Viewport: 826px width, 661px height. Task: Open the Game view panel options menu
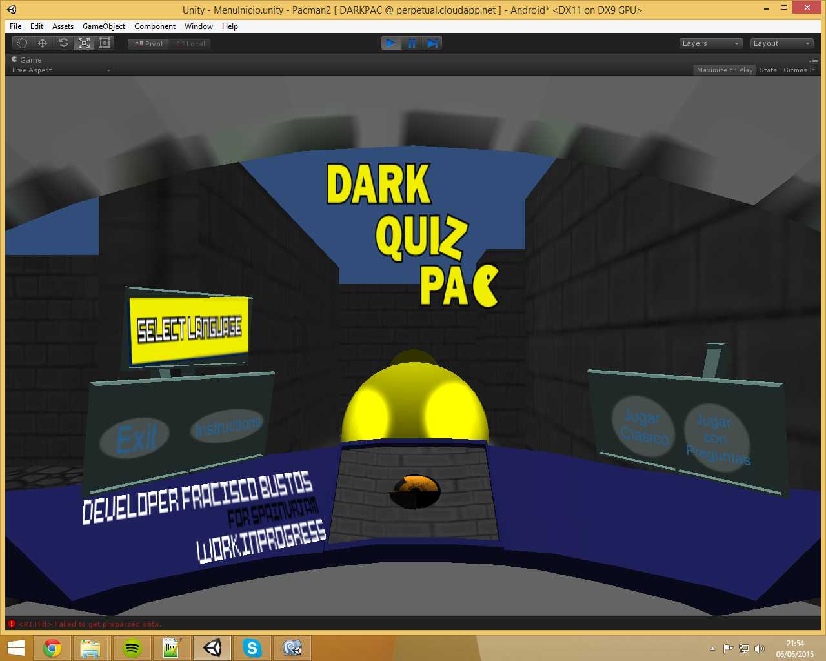pyautogui.click(x=813, y=61)
